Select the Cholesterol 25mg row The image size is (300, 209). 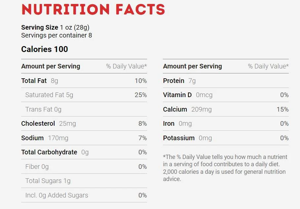[84, 123]
